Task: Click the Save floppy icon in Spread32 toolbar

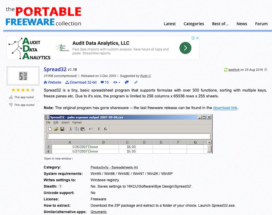Action: (62, 129)
